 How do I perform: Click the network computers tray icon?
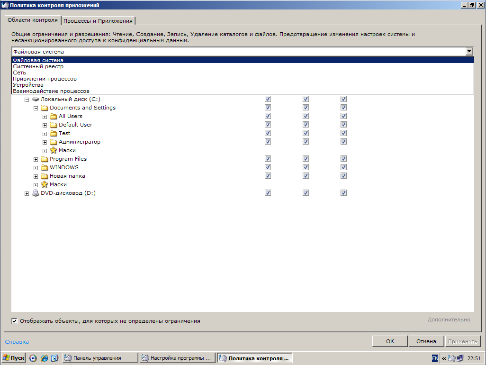(x=460, y=358)
